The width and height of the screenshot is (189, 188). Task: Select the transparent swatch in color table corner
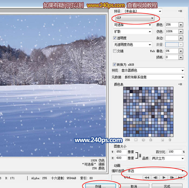[172, 135]
